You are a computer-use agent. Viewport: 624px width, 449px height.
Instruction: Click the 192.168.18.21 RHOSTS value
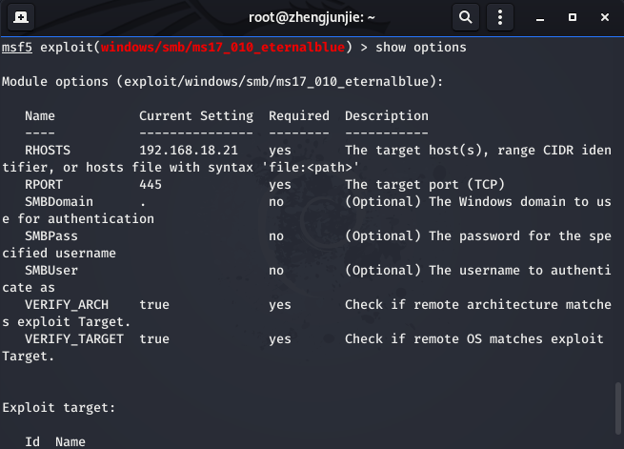click(x=189, y=151)
